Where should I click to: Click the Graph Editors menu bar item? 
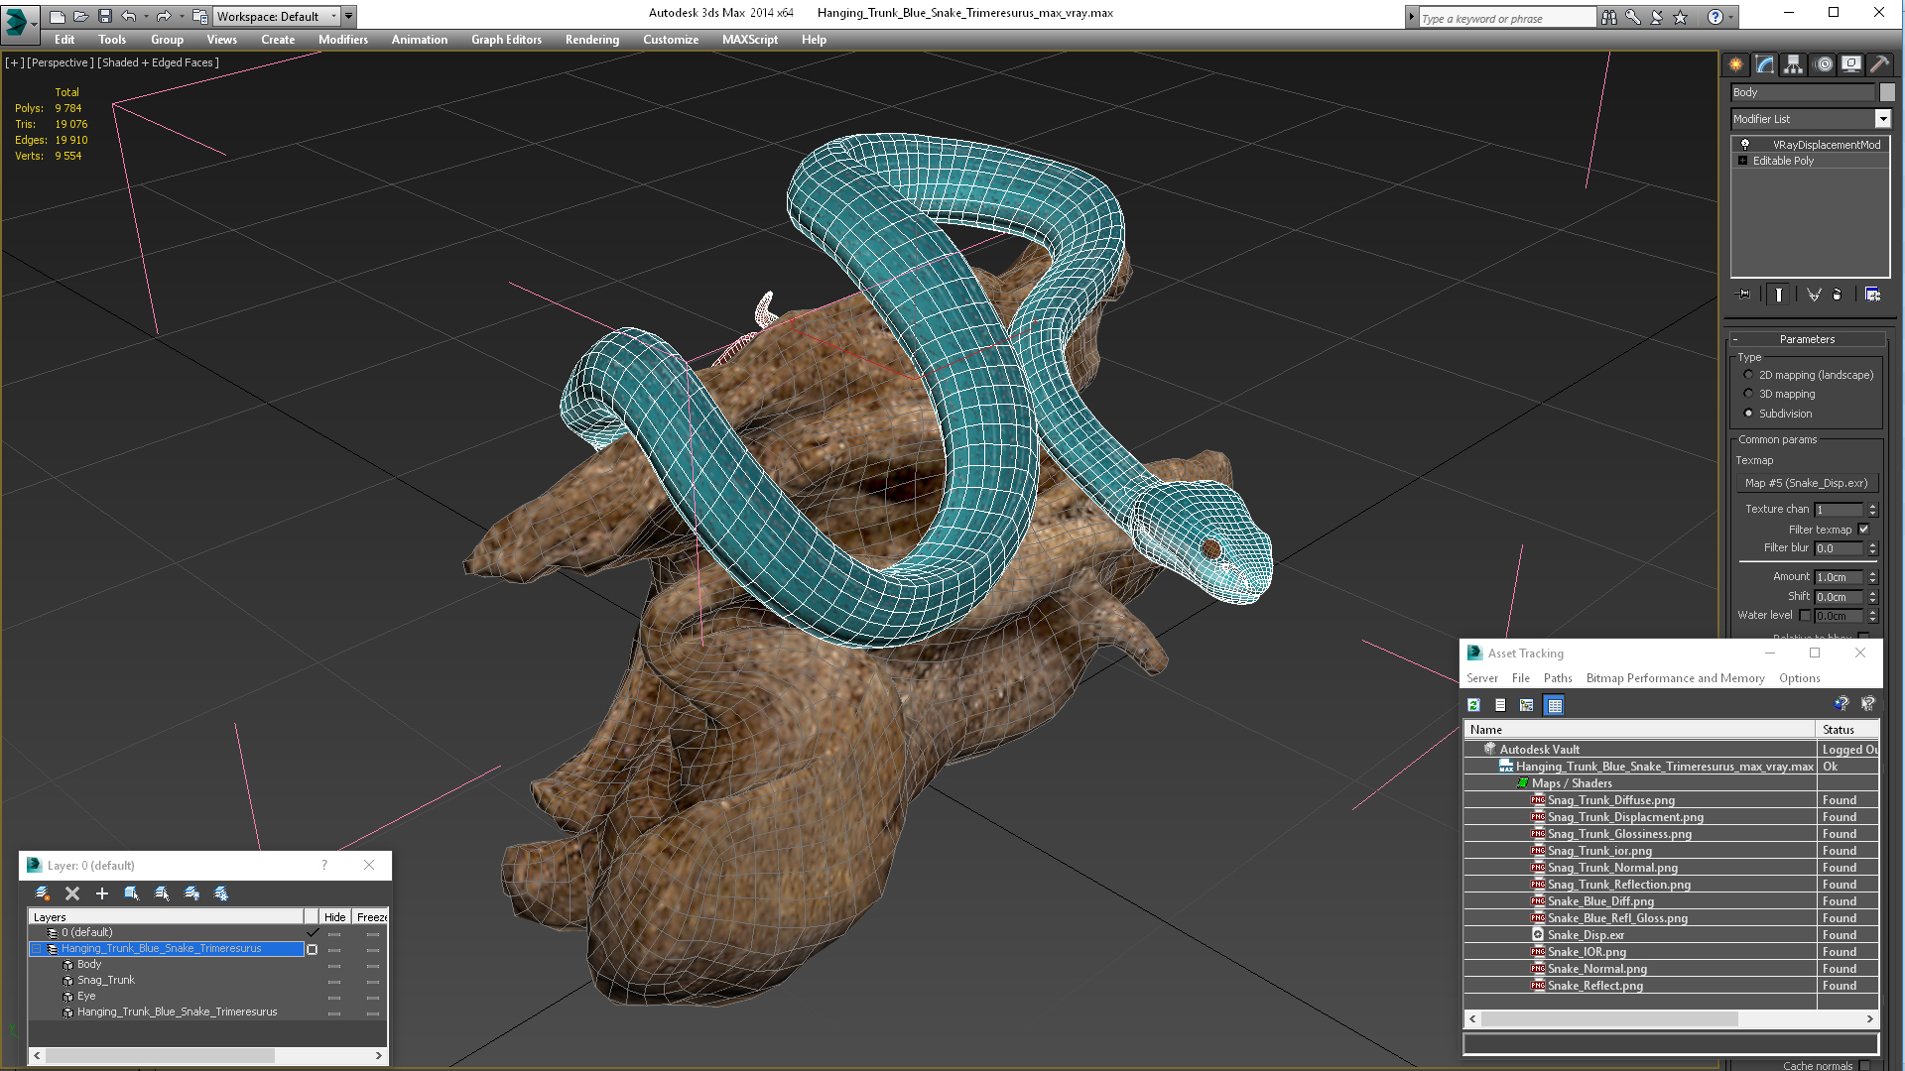(x=506, y=40)
